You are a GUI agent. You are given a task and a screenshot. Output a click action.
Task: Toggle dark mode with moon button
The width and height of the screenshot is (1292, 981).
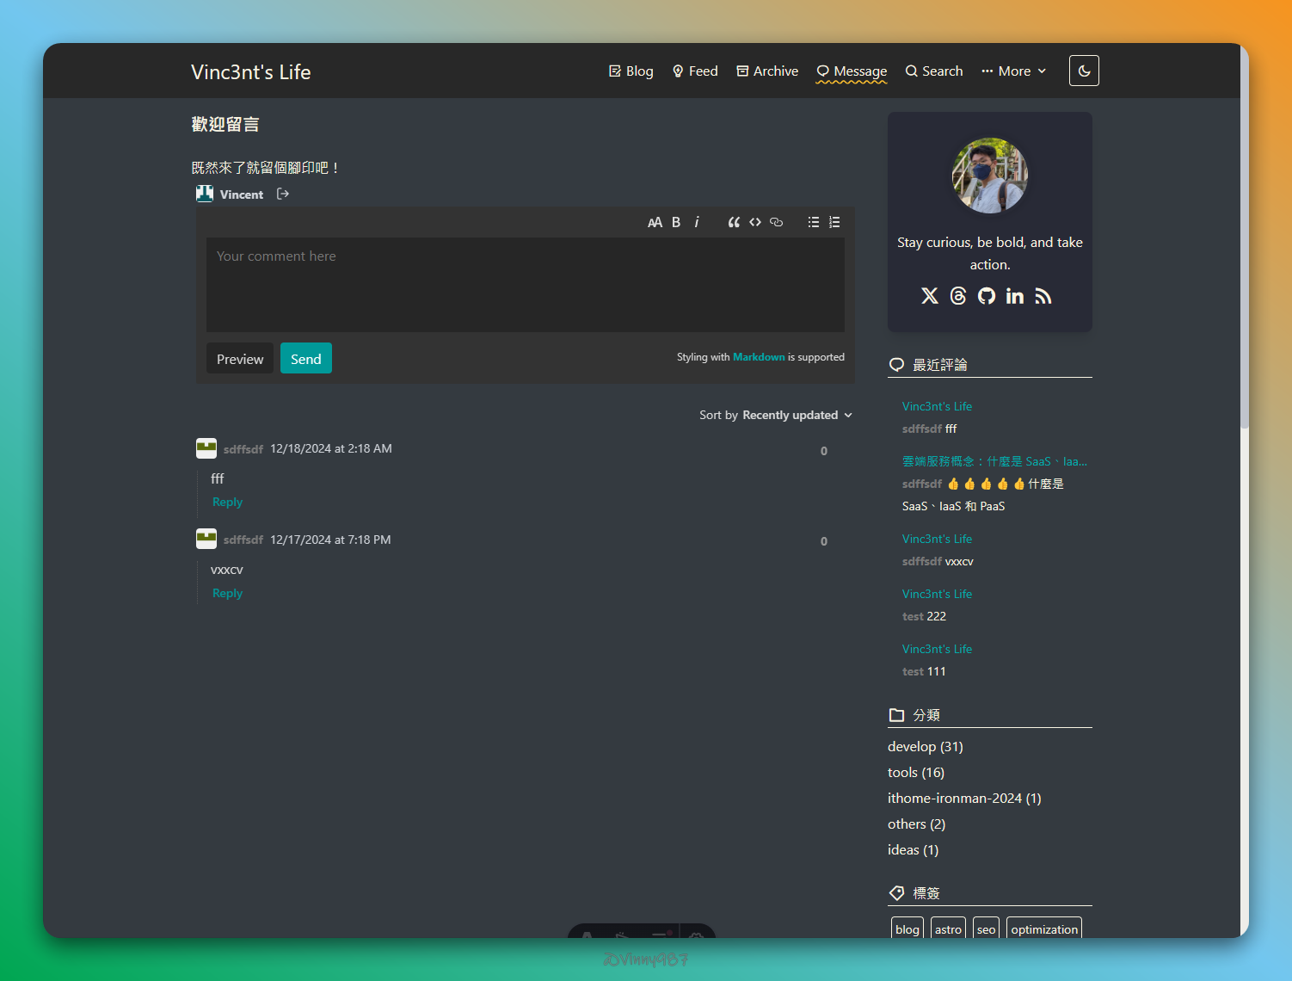coord(1084,71)
